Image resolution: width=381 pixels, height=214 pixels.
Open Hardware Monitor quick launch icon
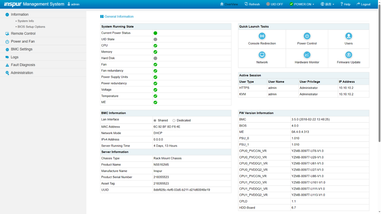pyautogui.click(x=307, y=55)
